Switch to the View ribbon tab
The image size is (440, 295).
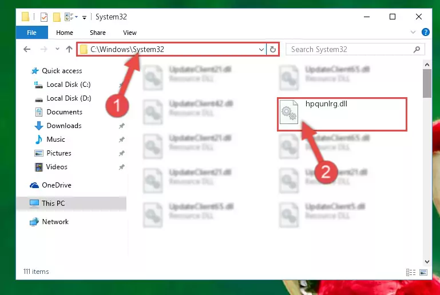click(130, 33)
